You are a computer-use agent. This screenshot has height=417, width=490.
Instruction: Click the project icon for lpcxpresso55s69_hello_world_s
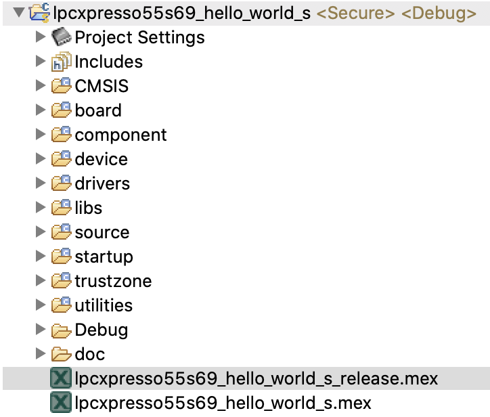click(x=40, y=13)
